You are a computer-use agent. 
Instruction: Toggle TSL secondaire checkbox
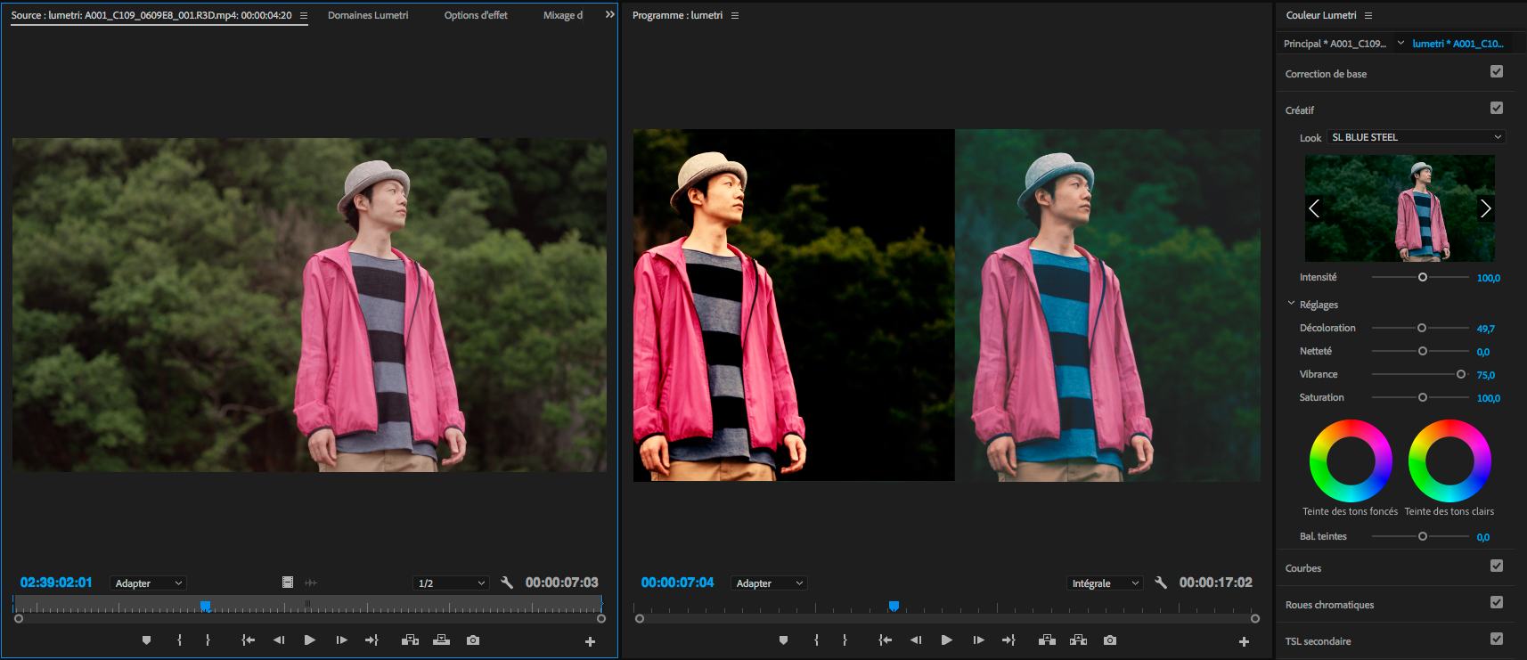[x=1497, y=640]
